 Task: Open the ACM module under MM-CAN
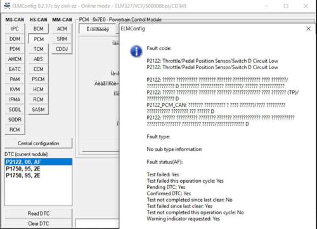tap(62, 29)
